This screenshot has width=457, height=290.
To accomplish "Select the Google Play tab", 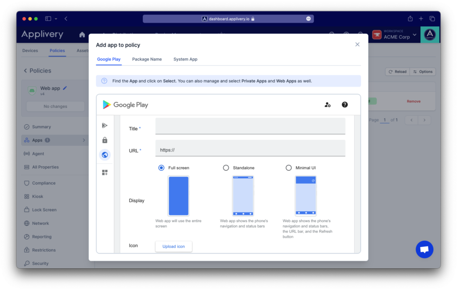I will [x=109, y=59].
